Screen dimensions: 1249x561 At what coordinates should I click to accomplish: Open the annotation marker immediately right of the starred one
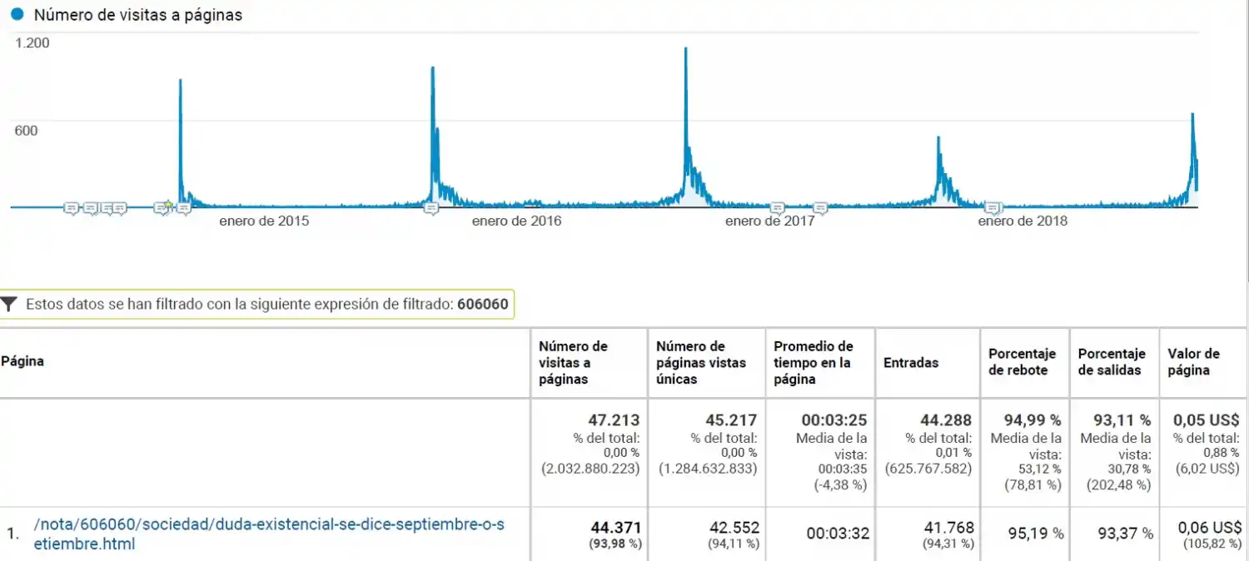tap(183, 208)
